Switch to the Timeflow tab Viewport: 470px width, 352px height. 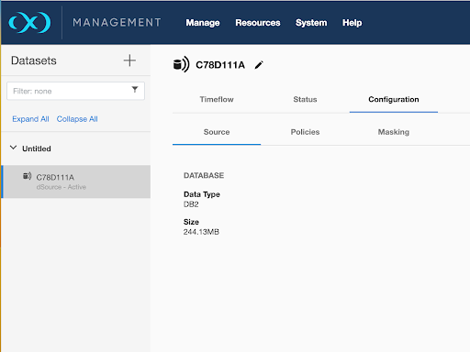click(217, 99)
